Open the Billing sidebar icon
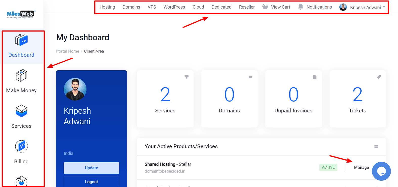The height and width of the screenshot is (187, 398). (x=21, y=146)
